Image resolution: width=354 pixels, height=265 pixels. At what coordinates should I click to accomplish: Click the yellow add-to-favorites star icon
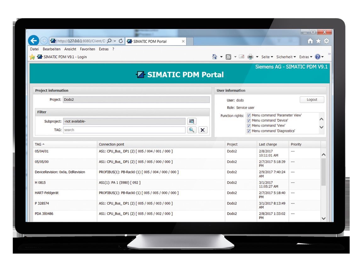32,57
